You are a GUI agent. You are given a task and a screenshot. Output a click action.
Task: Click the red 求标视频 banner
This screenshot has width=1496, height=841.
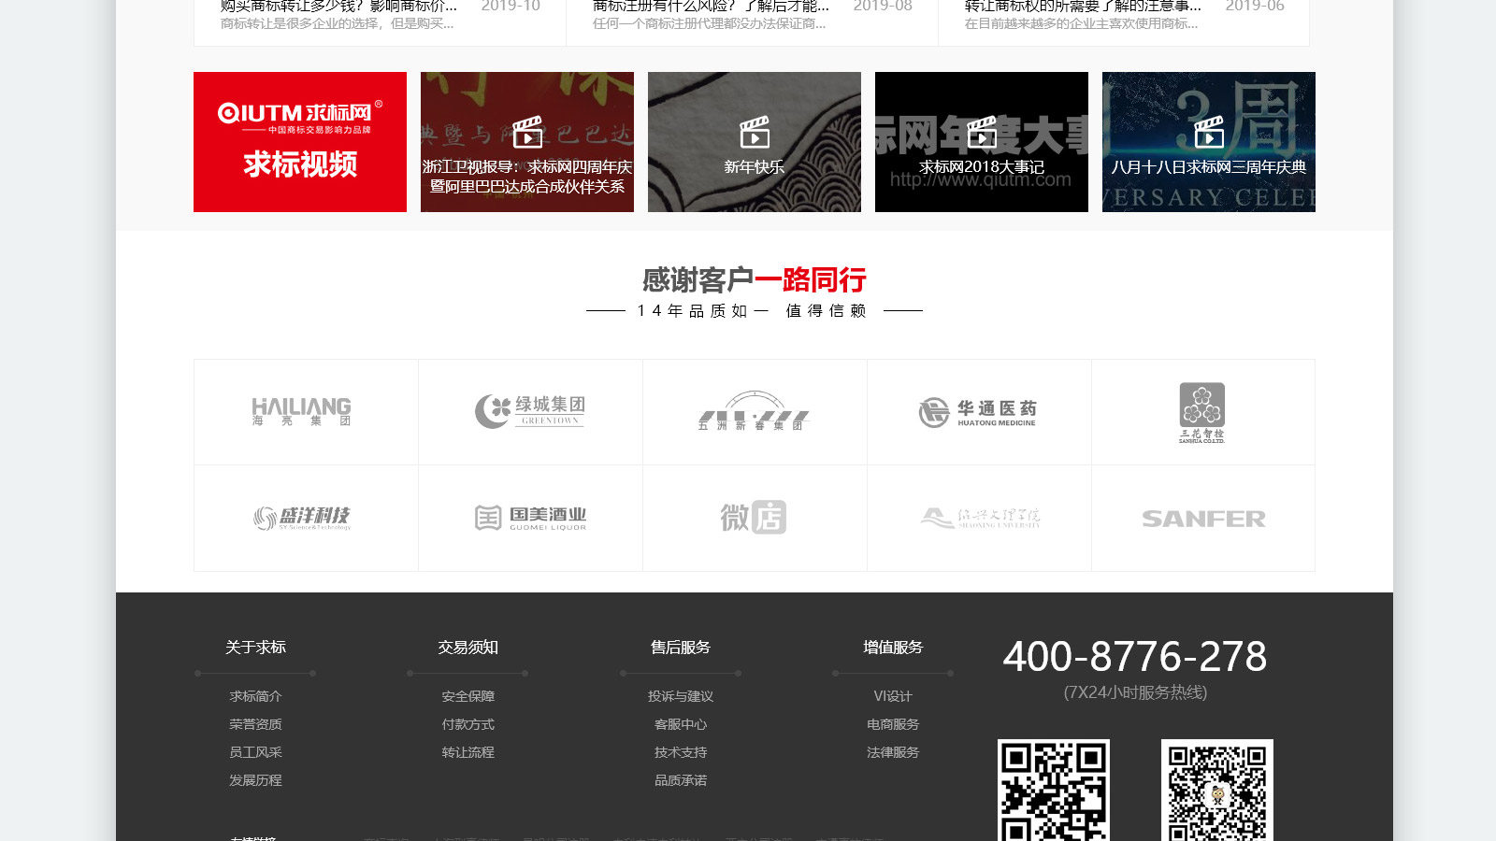pos(300,142)
